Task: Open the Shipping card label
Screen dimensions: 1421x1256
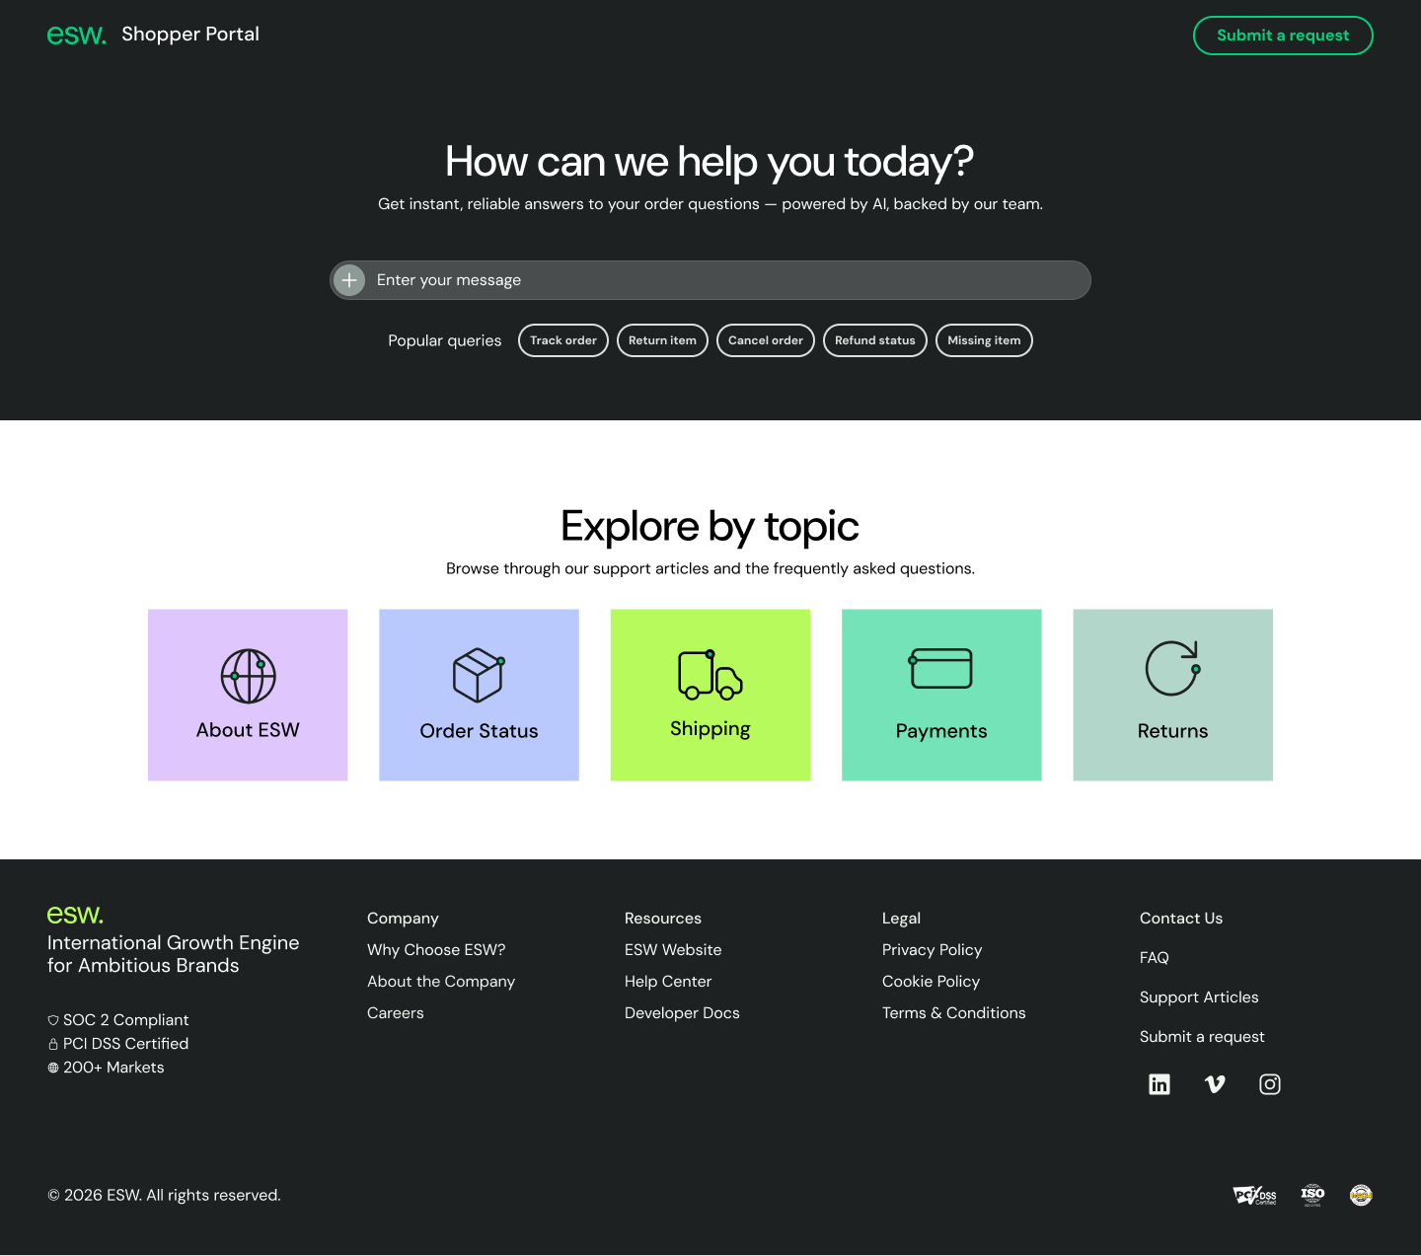Action: point(710,729)
